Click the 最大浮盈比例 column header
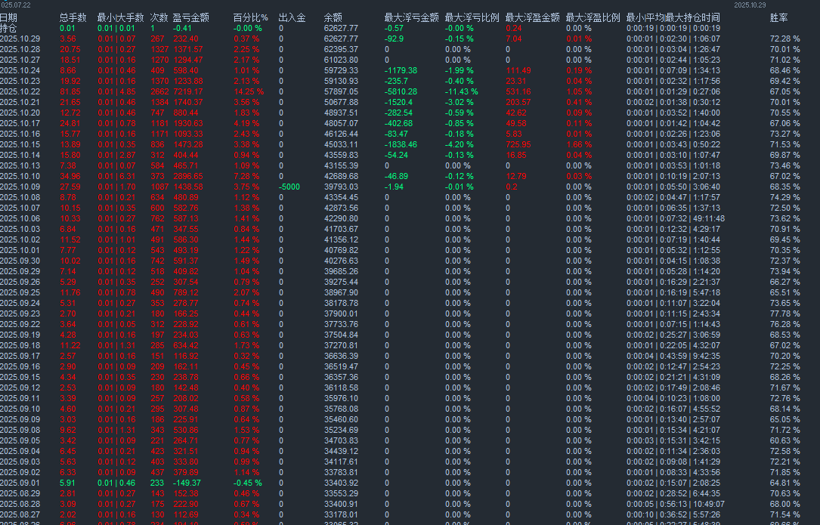This screenshot has height=525, width=820. 593,18
